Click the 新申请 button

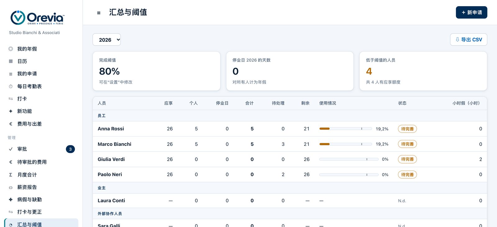(472, 12)
